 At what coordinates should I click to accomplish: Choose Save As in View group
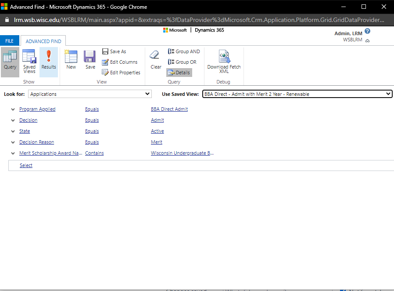pos(114,51)
